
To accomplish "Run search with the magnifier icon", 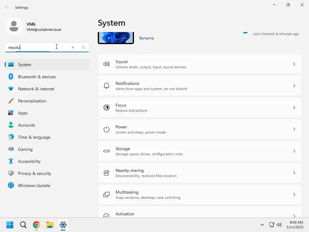I will [x=84, y=47].
